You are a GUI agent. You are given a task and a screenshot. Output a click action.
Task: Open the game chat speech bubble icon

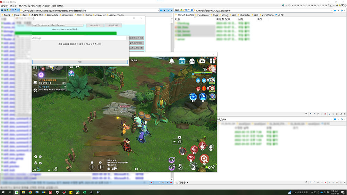tap(115, 169)
